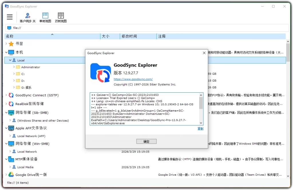Open the goodsync.com website link
The width and height of the screenshot is (293, 190).
[133, 79]
